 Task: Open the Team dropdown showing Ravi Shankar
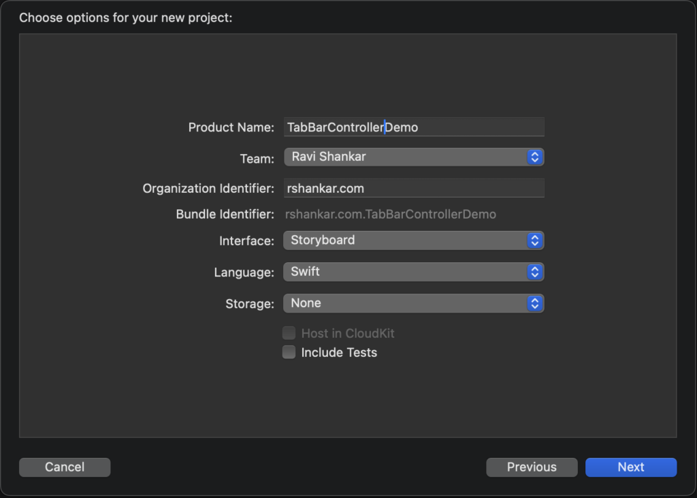pos(404,157)
